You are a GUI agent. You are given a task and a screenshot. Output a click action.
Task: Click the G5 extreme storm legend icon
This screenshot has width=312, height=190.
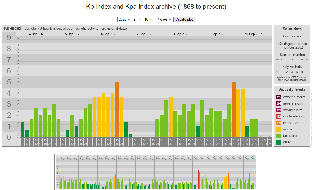point(279,97)
